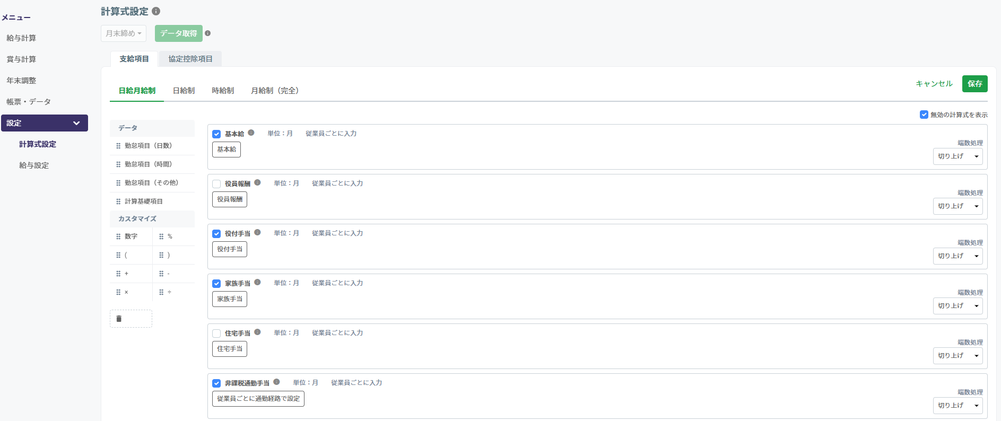Click info icon beside 住宅手当 label
The height and width of the screenshot is (421, 1001).
coord(257,332)
